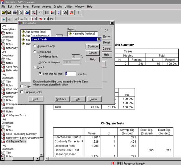Open the Analyze menu
This screenshot has height=165, width=181.
(47, 7)
